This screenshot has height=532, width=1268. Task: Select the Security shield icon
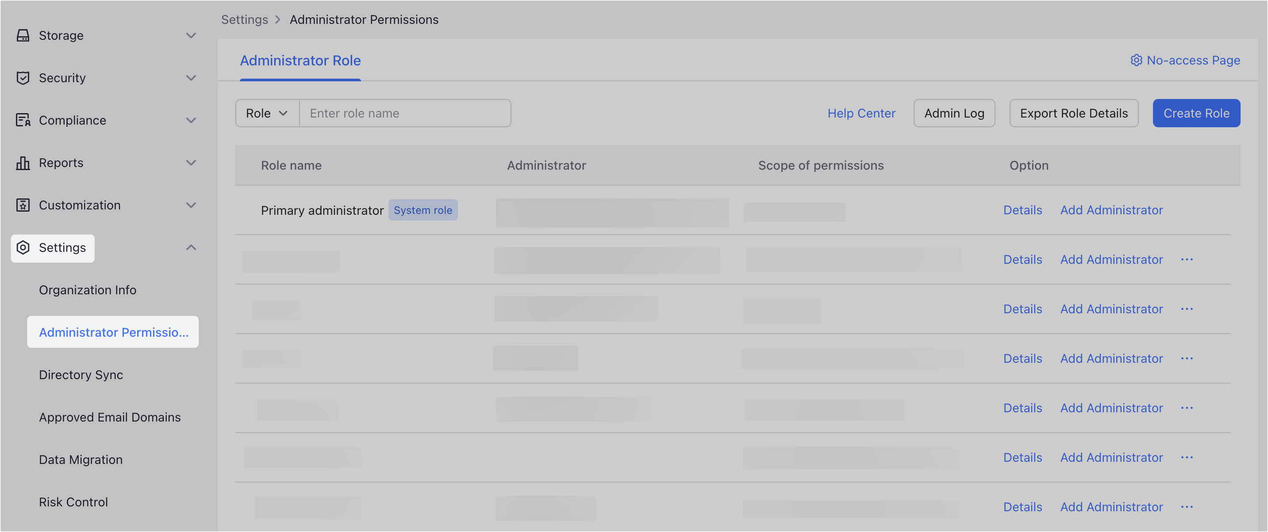click(x=23, y=78)
